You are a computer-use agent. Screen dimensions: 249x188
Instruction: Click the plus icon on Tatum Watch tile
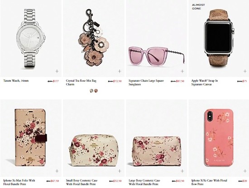coord(57,71)
